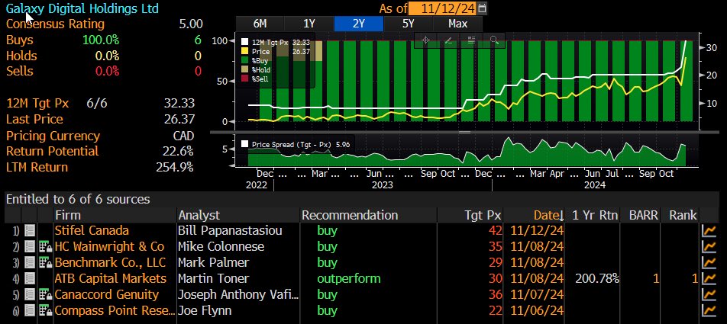Activate the chart crosshair tool
Screen dimensions: 727x324
point(425,40)
